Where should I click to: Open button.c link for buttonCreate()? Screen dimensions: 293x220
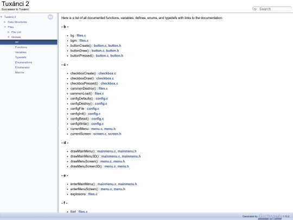pos(100,46)
